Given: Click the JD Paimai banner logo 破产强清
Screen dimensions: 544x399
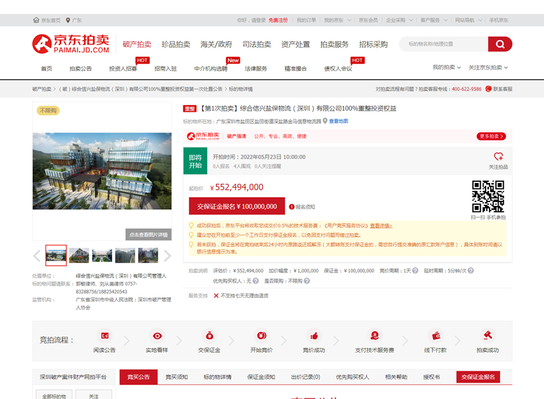Looking at the screenshot, I should [x=203, y=136].
